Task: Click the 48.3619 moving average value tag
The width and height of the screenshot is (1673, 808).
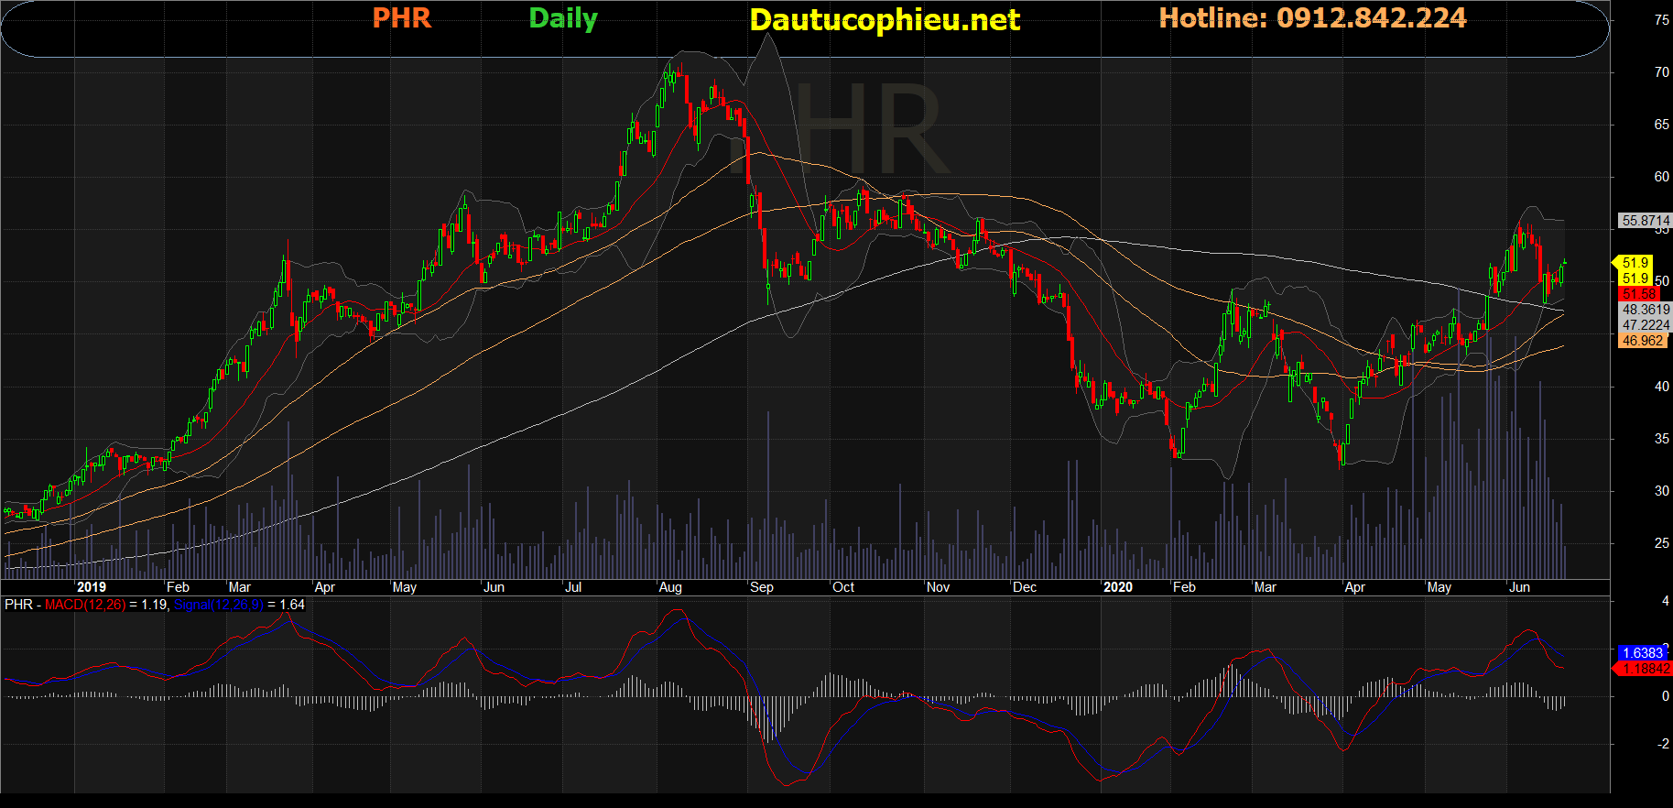Action: pos(1646,310)
